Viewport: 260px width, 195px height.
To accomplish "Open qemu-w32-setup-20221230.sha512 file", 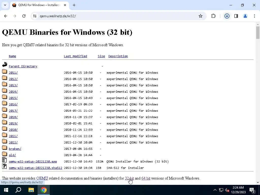I will pos(36,168).
